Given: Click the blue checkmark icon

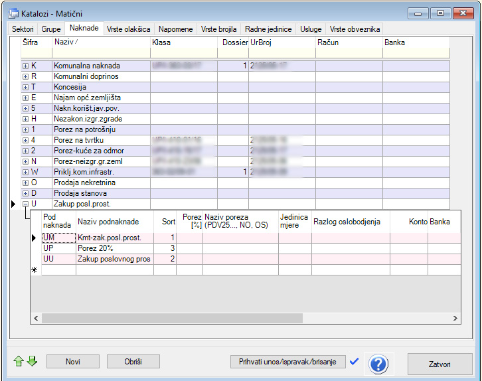Looking at the screenshot, I should [354, 362].
